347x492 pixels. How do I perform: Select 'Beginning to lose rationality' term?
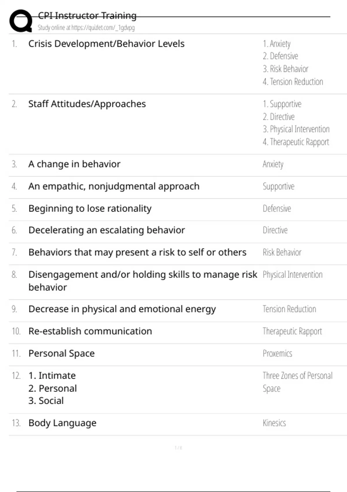tap(90, 208)
